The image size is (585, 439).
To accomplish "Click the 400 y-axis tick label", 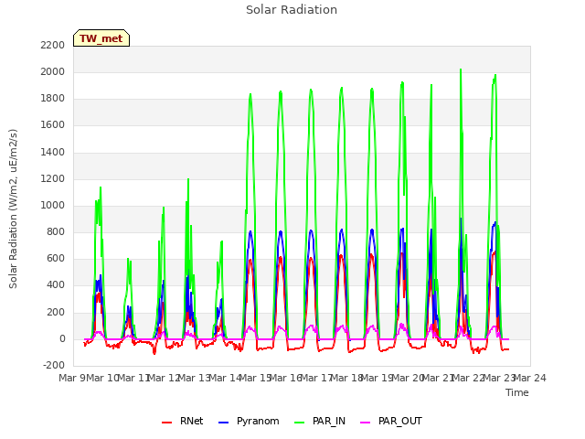I will (56, 285).
